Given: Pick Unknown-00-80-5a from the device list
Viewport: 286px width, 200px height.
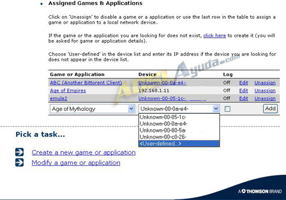Looking at the screenshot, I should 179,130.
